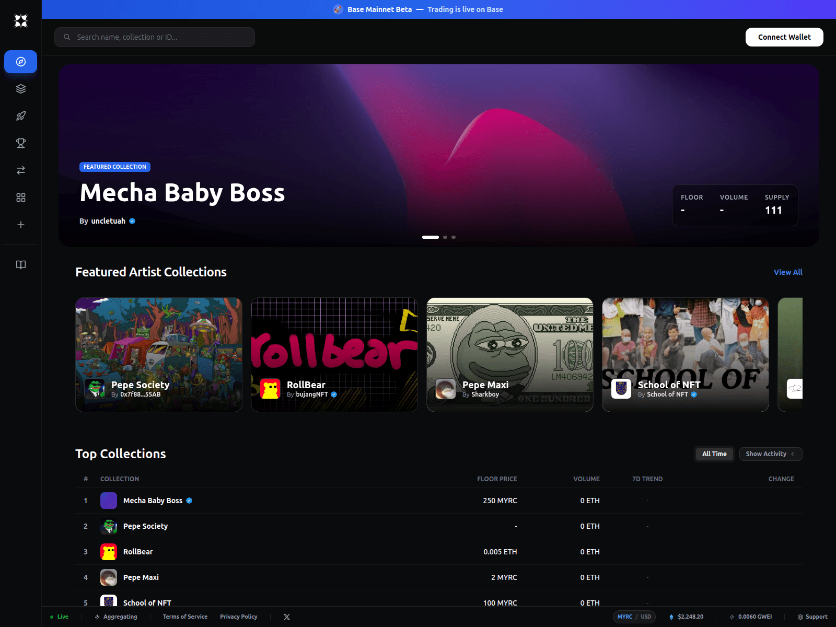Screen dimensions: 836x627
Task: Click the plus icon to create
Action: click(x=20, y=225)
